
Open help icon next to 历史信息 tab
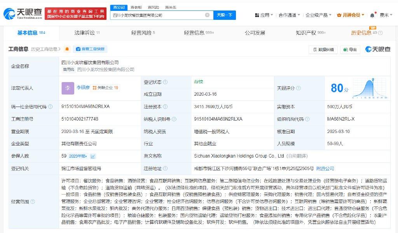tap(380, 33)
